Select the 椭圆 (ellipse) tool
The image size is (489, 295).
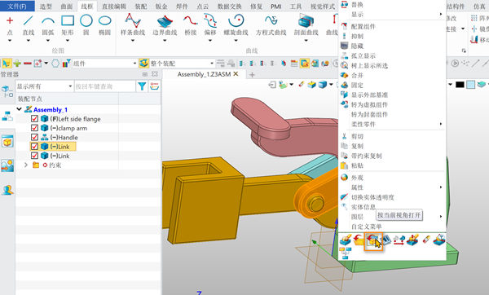105,25
